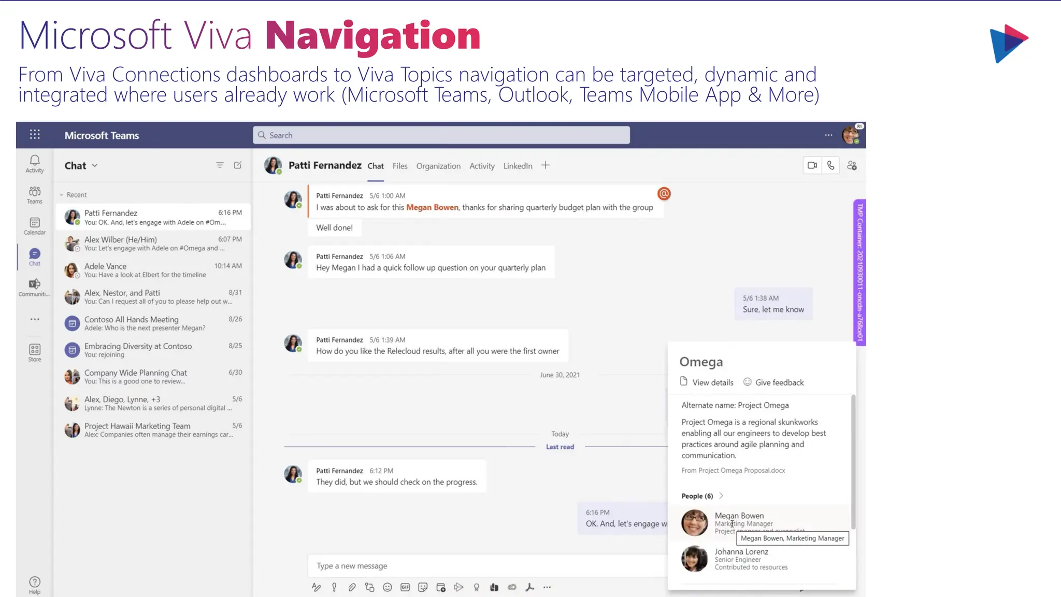Open Project Hawaii Marketing Team chat
The width and height of the screenshot is (1061, 597).
click(x=153, y=430)
